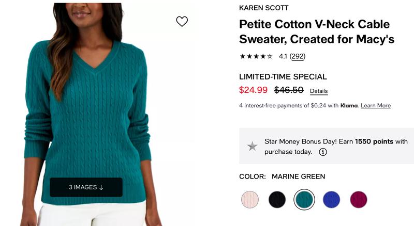
Task: Click the Details link next to the price
Action: (x=319, y=91)
